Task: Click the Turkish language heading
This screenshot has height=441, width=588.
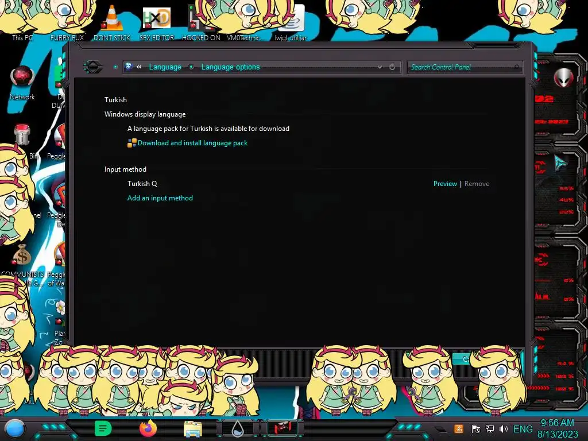Action: [115, 100]
